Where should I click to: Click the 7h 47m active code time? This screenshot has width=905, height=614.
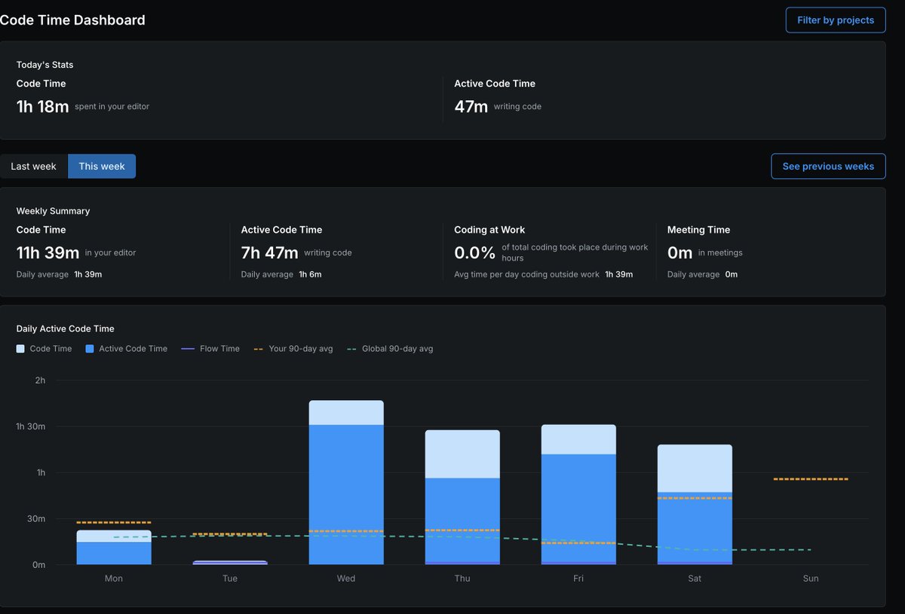[x=270, y=252]
